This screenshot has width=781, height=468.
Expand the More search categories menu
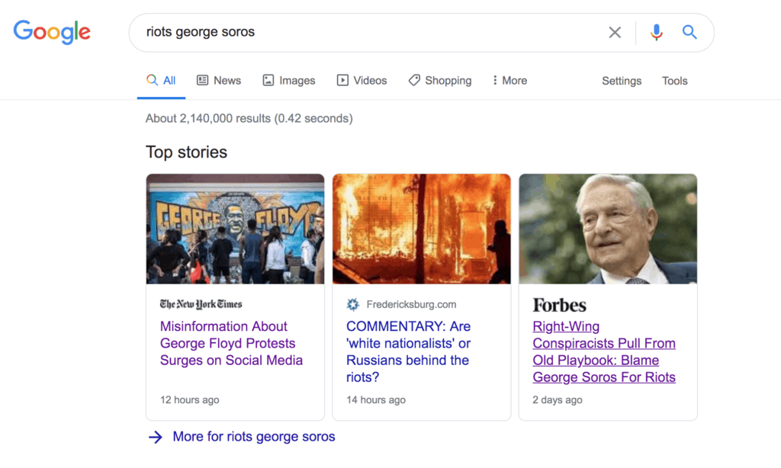509,80
